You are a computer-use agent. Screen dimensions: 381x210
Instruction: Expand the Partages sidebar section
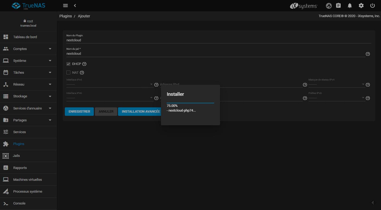(28, 120)
